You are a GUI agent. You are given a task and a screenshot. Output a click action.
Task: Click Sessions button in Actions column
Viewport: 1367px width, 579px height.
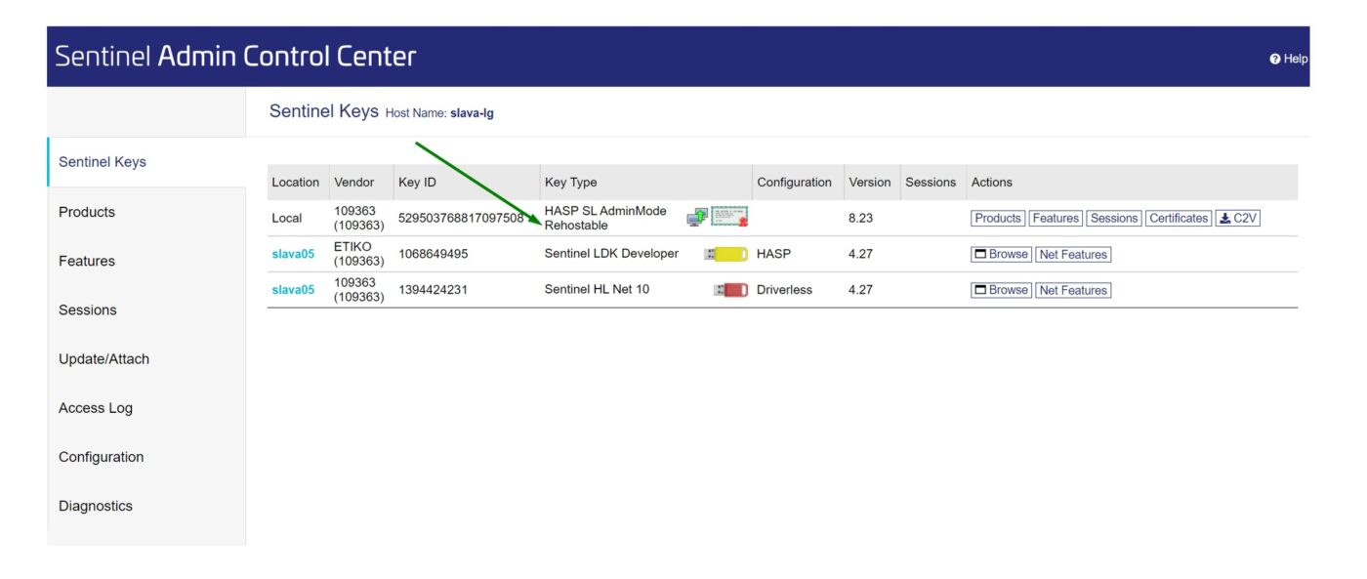tap(1114, 219)
